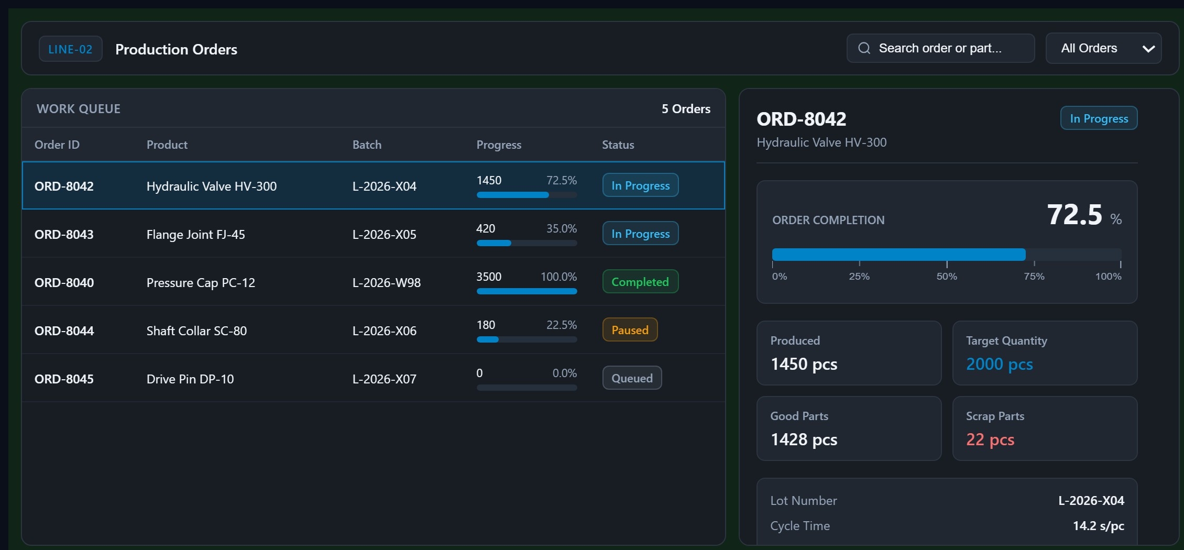
Task: Click the Order ID column header
Action: tap(57, 145)
